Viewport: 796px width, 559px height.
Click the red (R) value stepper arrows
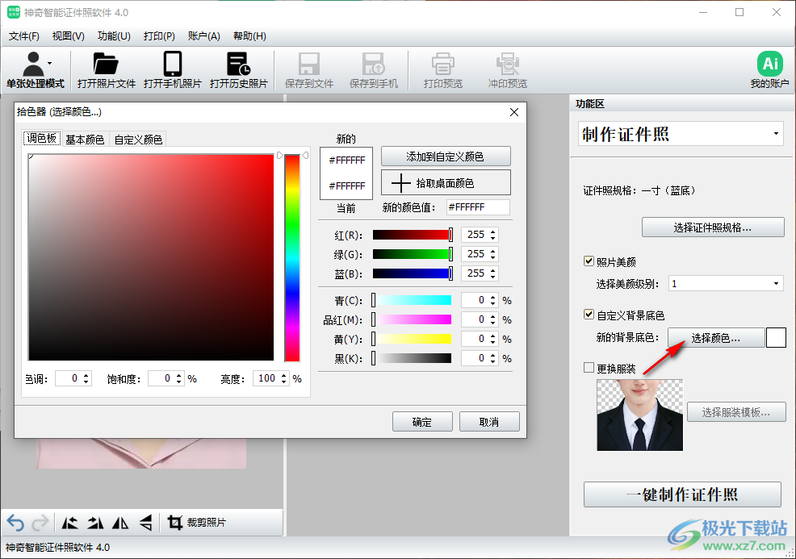coord(493,235)
